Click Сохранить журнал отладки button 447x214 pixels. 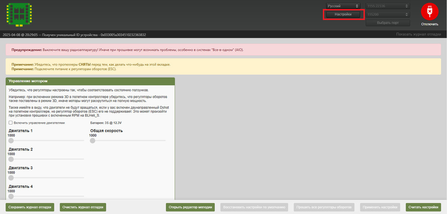click(x=30, y=207)
